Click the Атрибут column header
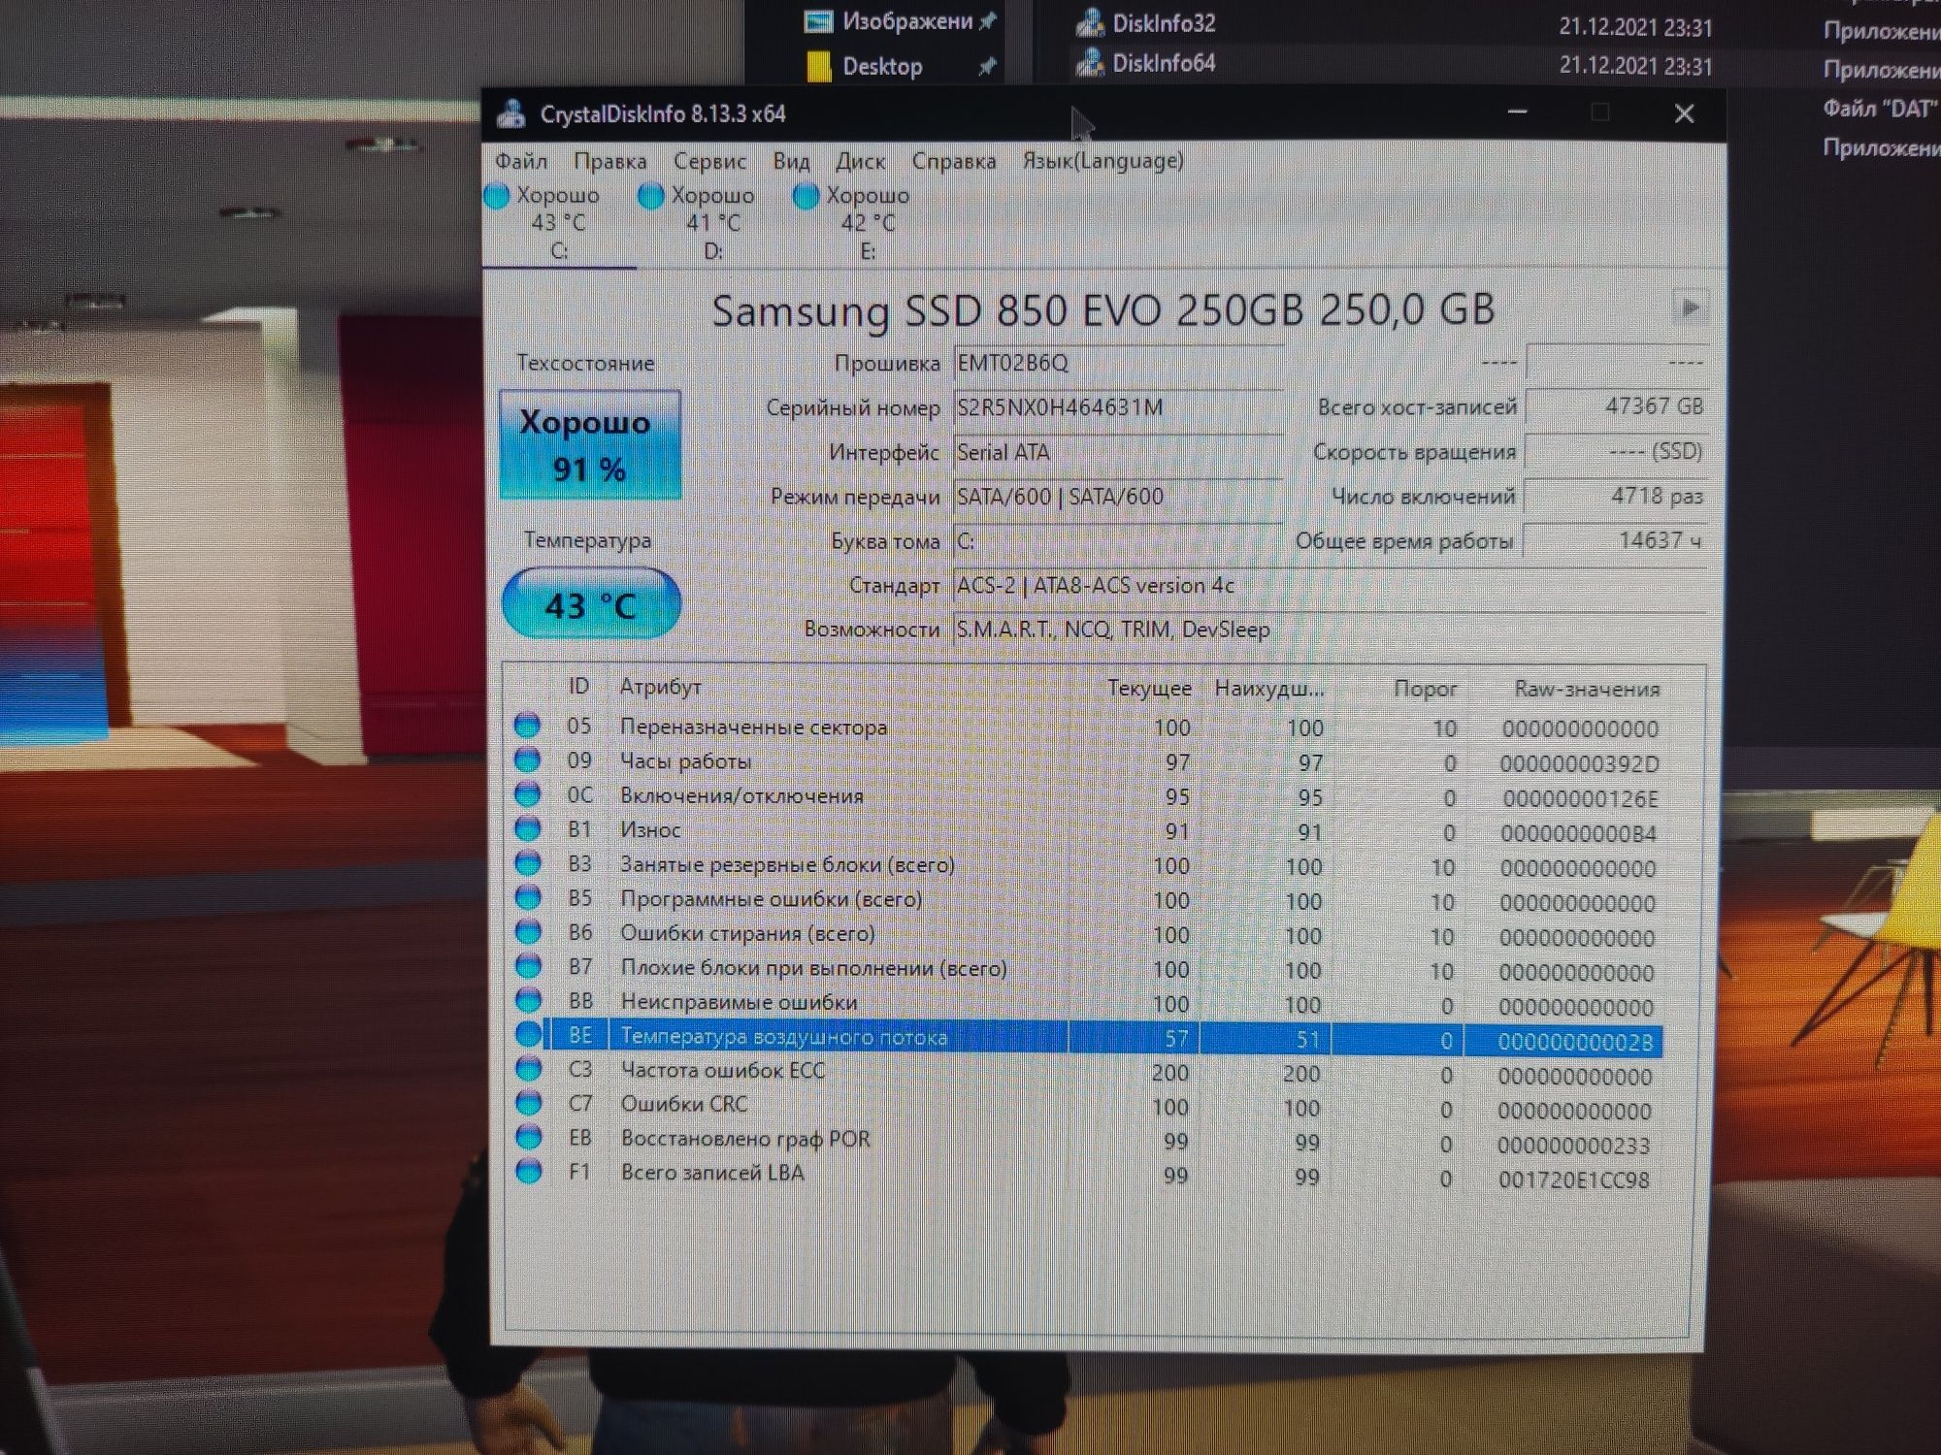The image size is (1941, 1455). (660, 687)
